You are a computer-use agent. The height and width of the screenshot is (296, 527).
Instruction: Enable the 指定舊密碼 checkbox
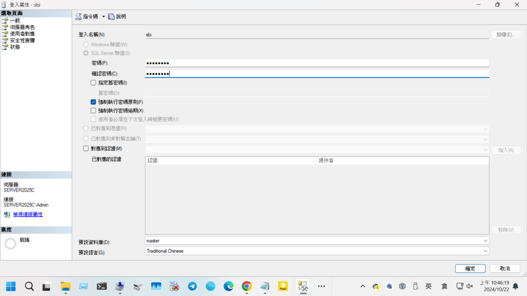93,82
